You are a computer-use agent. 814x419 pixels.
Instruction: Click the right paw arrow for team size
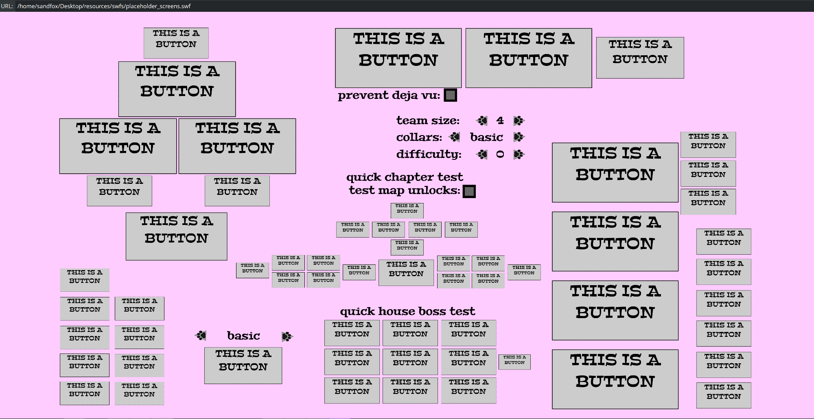519,121
